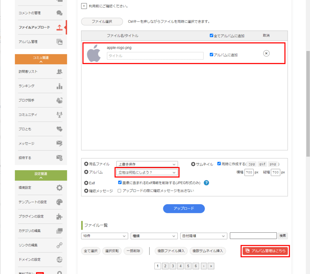
Task: Open the 同名ファイル 上書き保存 dropdown
Action: [x=147, y=164]
